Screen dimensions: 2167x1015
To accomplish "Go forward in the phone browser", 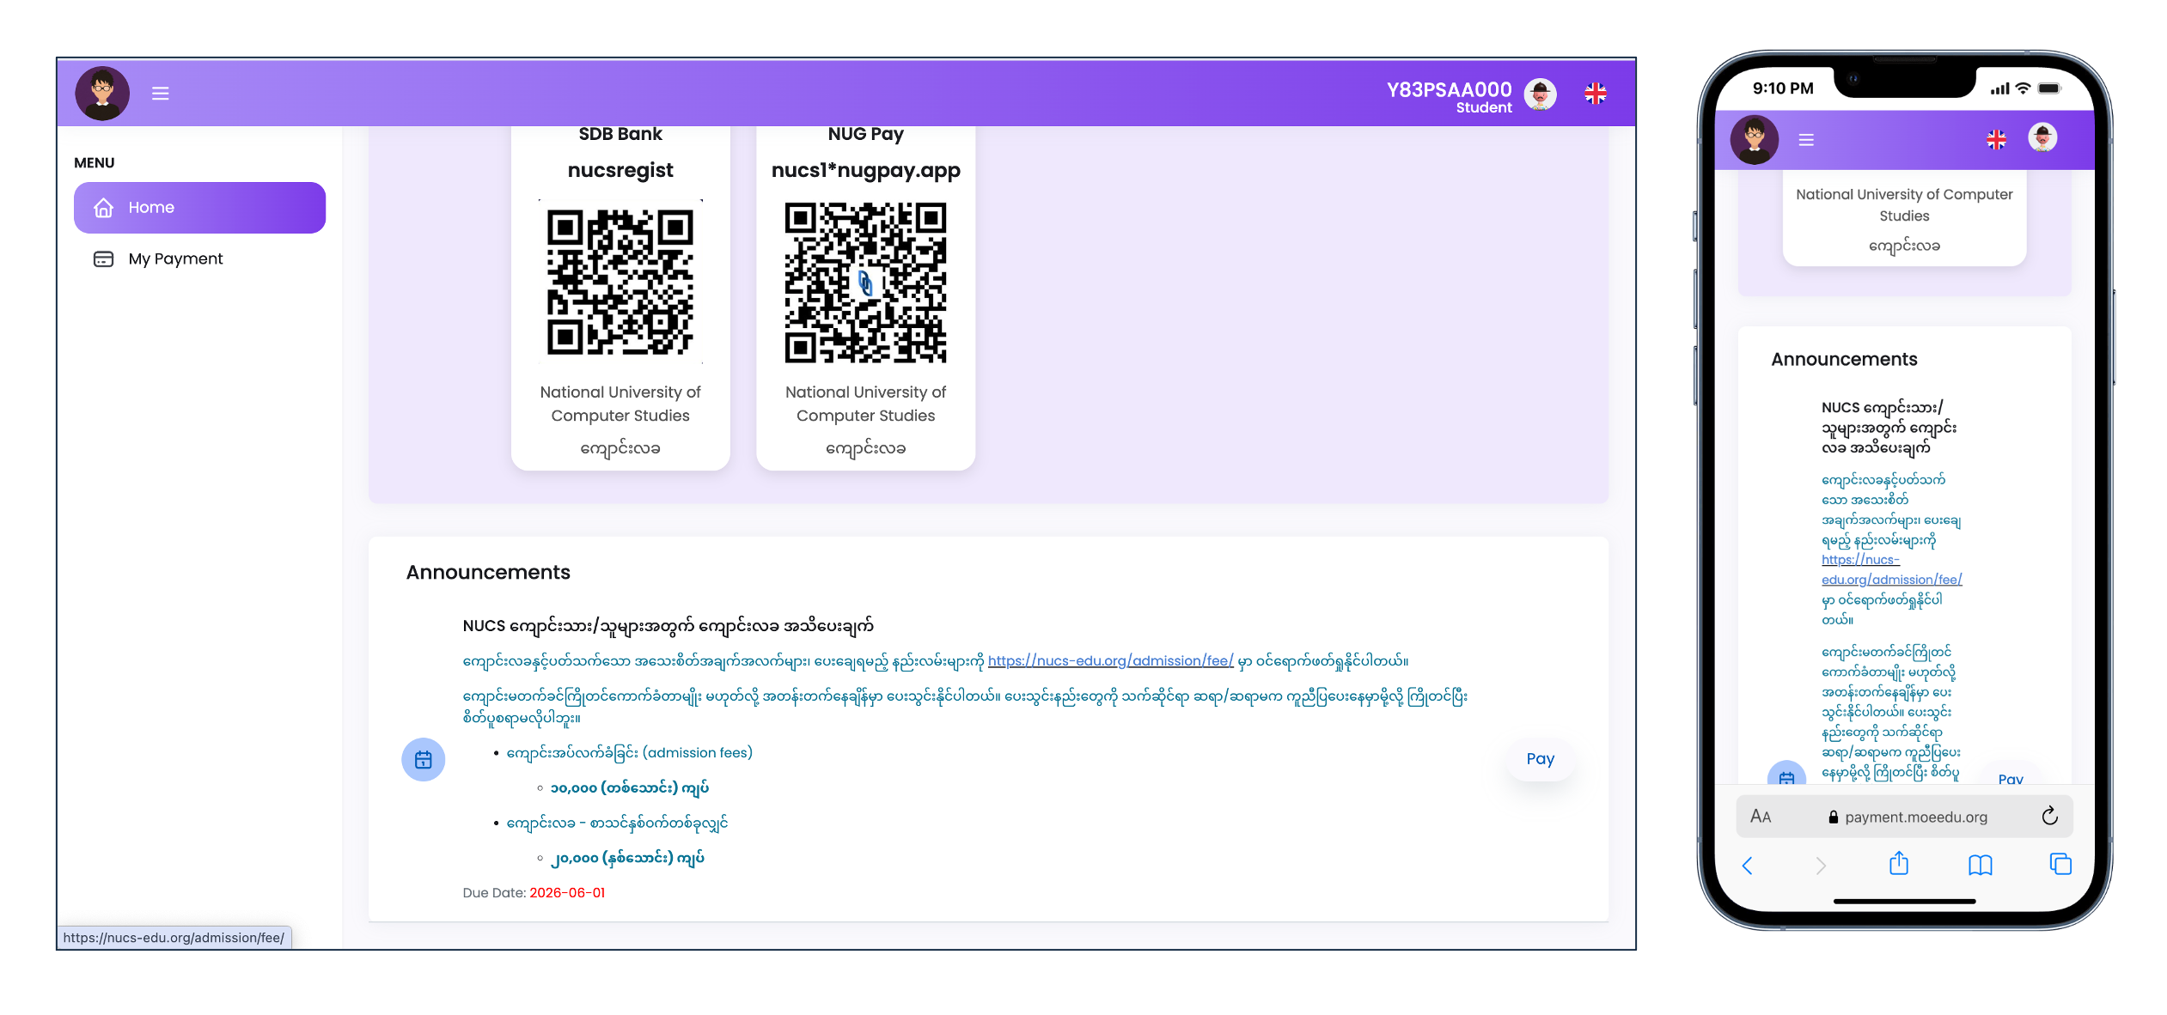I will pyautogui.click(x=1821, y=866).
